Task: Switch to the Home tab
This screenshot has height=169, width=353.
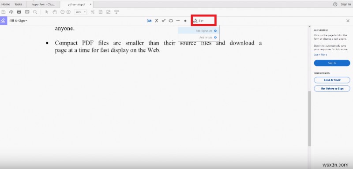Action: tap(6, 4)
